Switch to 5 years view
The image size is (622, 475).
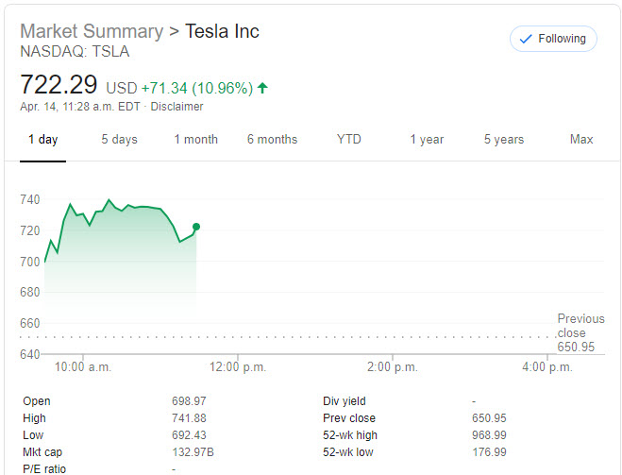504,140
